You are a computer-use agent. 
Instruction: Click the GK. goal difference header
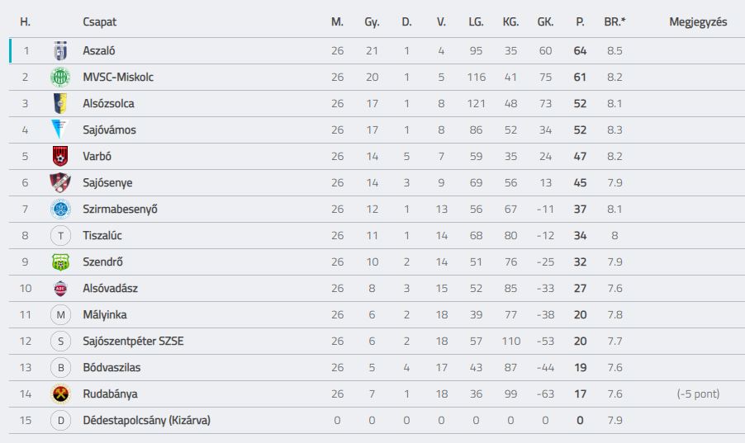tap(545, 21)
